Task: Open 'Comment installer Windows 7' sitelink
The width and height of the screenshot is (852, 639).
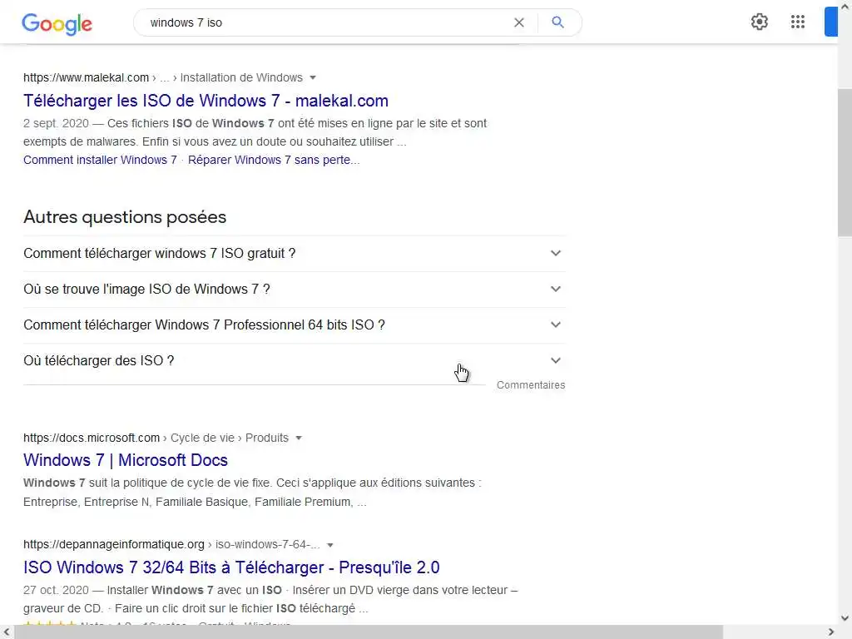Action: 100,160
